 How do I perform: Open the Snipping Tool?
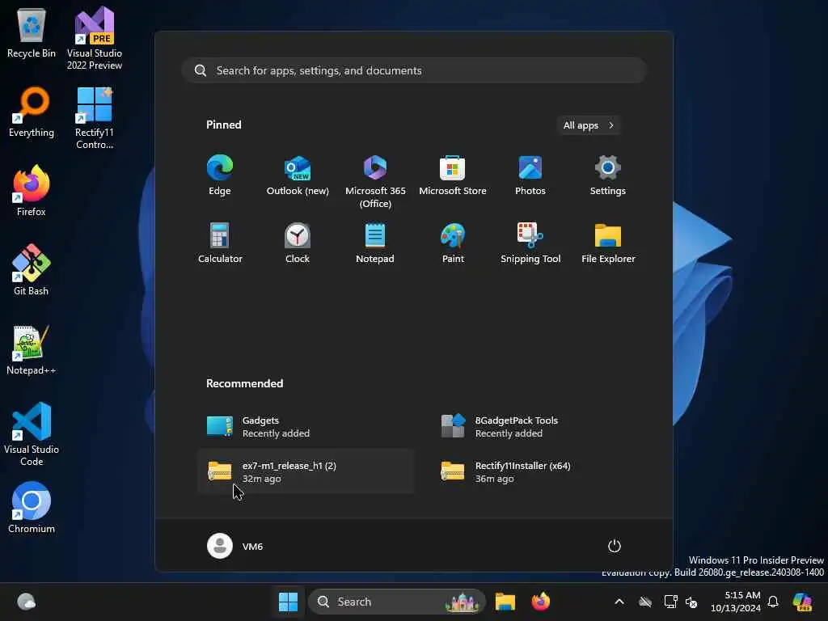click(530, 243)
